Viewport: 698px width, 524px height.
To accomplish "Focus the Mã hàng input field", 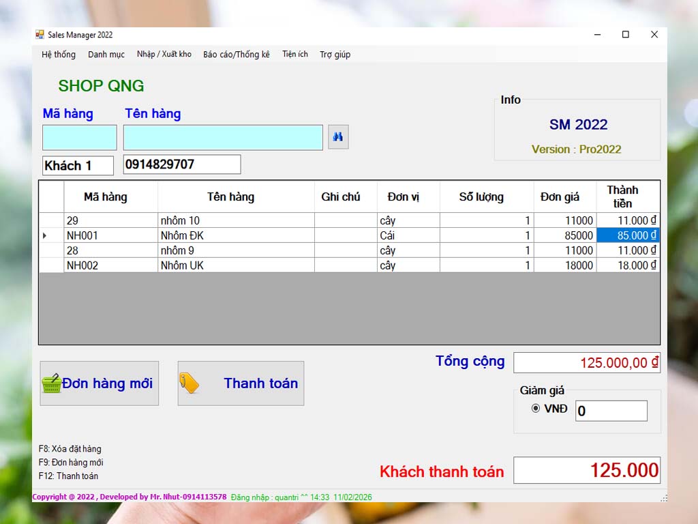I will coord(80,138).
